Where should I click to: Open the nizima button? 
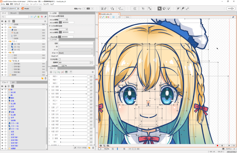tap(231, 9)
